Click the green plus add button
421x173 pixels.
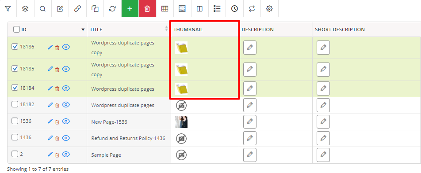[130, 8]
